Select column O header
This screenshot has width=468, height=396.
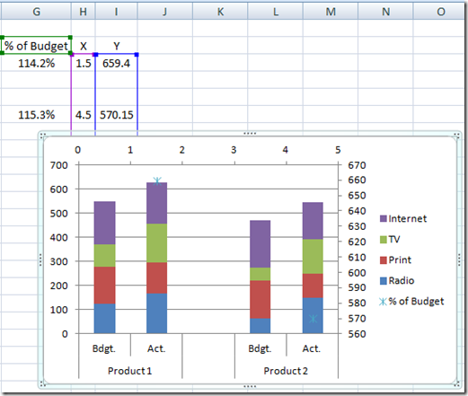[440, 12]
